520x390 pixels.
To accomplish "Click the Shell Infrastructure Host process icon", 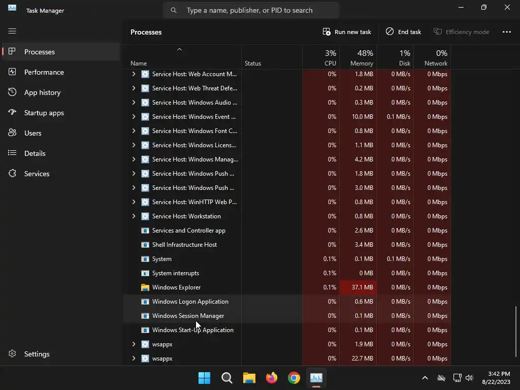I will pos(145,245).
